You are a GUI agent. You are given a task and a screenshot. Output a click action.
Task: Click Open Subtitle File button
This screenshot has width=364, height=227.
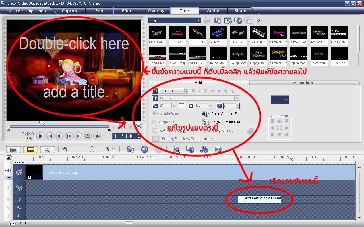click(221, 114)
